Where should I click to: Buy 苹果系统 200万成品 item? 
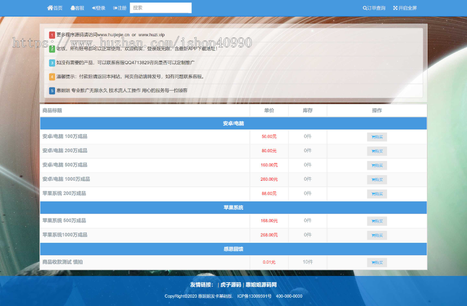pos(377,194)
